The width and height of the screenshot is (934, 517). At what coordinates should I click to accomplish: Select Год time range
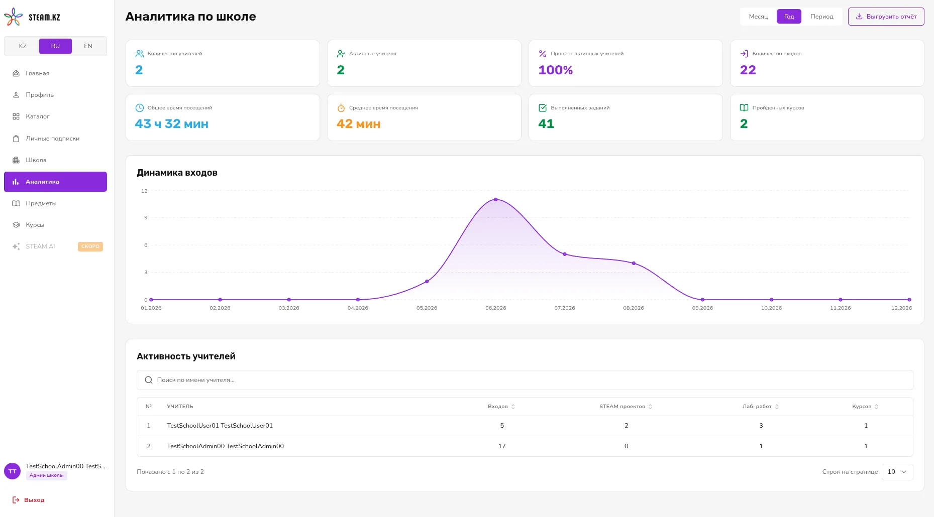tap(789, 17)
